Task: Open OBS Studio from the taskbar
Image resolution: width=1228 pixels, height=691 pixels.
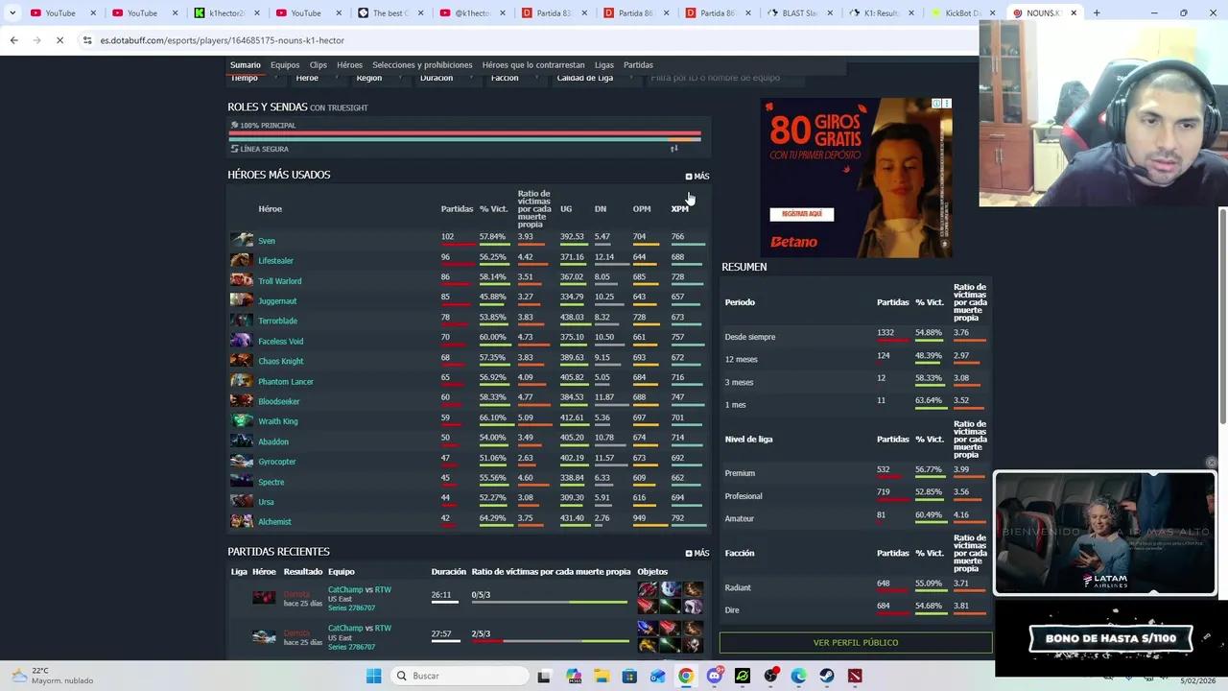Action: [x=771, y=676]
